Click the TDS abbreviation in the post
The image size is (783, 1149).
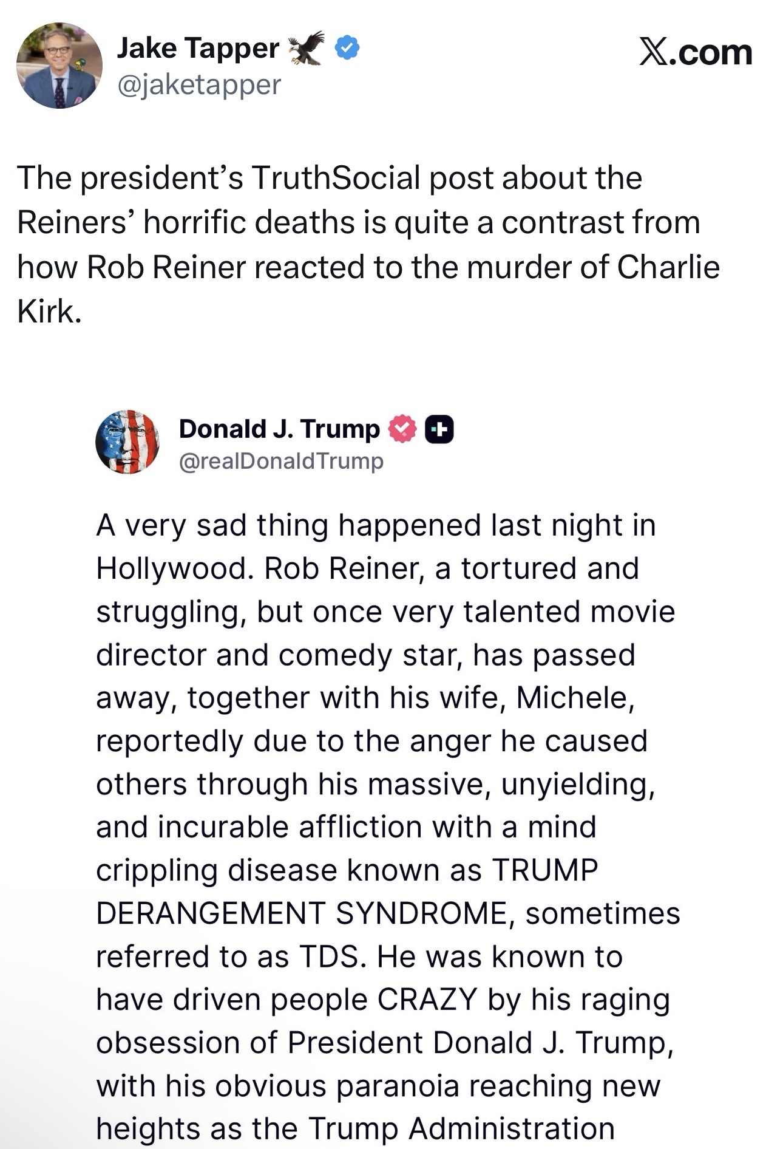333,956
